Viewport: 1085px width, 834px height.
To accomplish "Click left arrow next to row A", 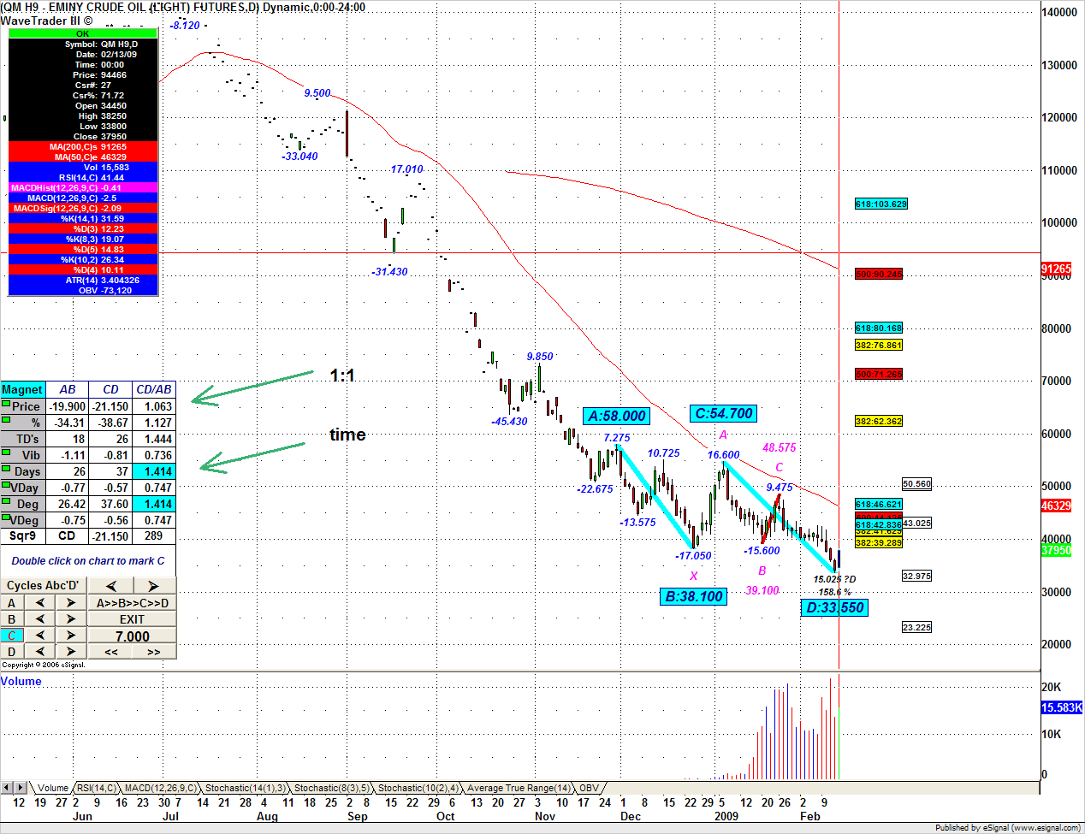I will (39, 603).
